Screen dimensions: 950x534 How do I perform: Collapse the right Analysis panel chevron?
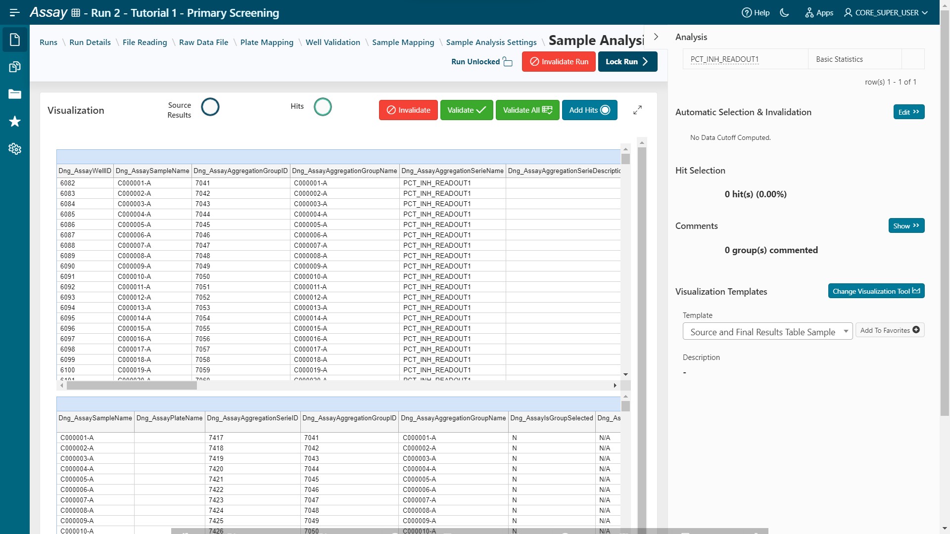(x=656, y=37)
